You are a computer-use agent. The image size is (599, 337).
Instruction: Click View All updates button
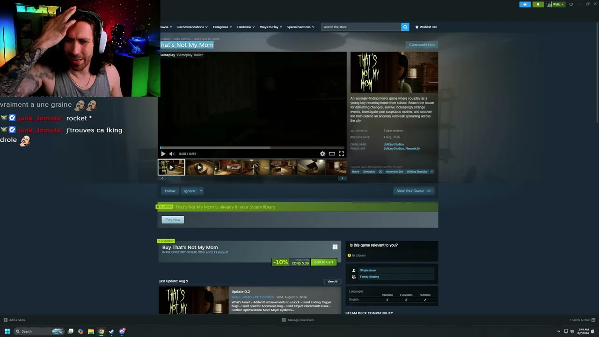point(332,281)
